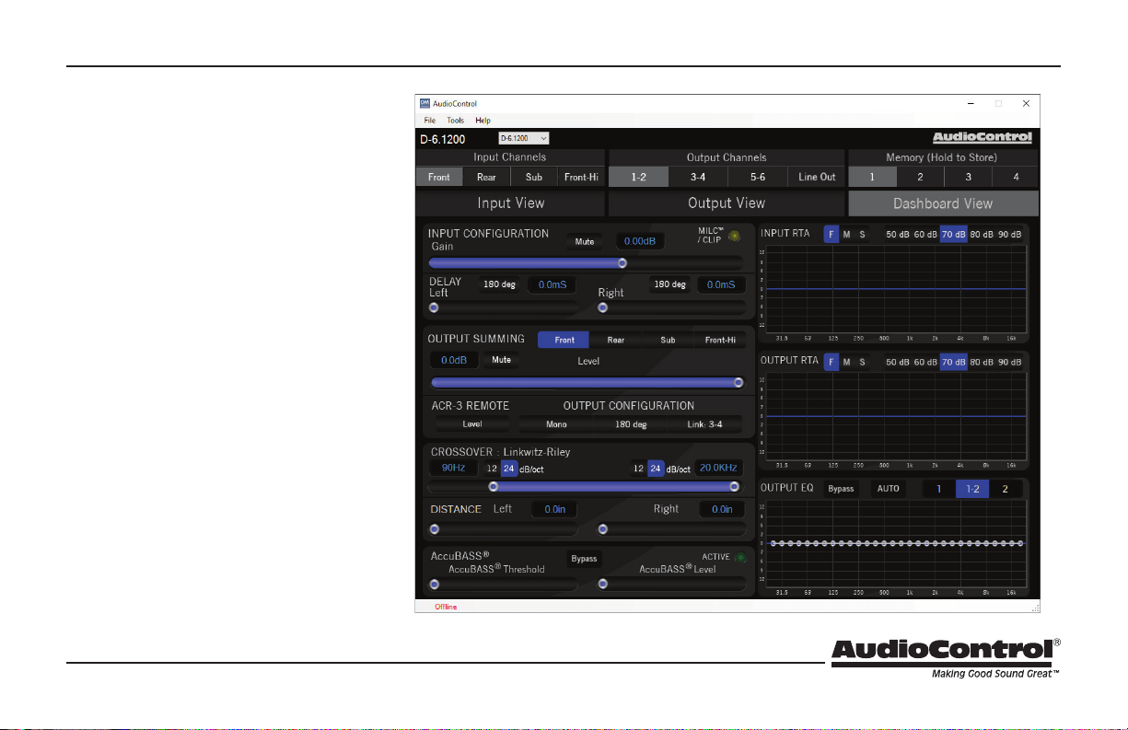Click the crossover slider's right handle
1128x730 pixels.
(x=734, y=486)
